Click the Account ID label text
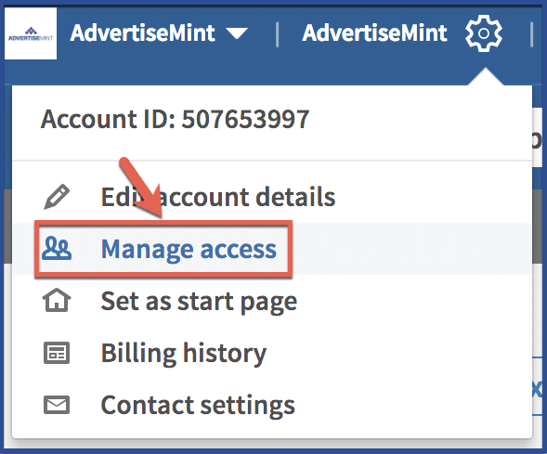547x454 pixels. tap(108, 119)
